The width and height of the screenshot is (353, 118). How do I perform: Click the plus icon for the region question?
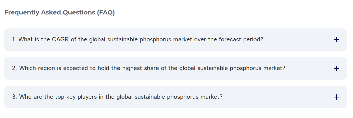coord(336,69)
